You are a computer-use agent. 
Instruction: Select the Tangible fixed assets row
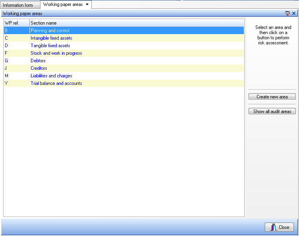[x=124, y=46]
